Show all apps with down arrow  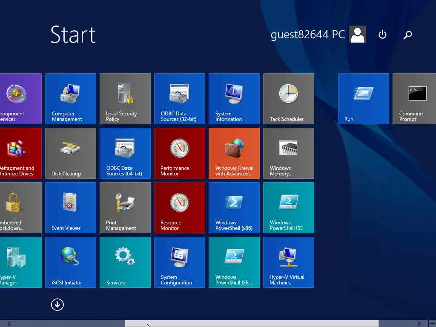pyautogui.click(x=57, y=305)
